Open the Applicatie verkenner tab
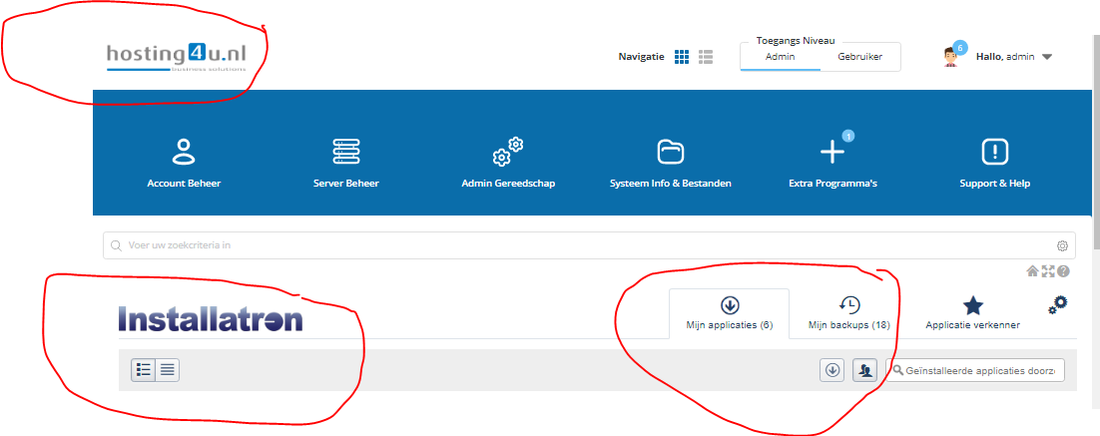This screenshot has width=1100, height=436. tap(972, 313)
